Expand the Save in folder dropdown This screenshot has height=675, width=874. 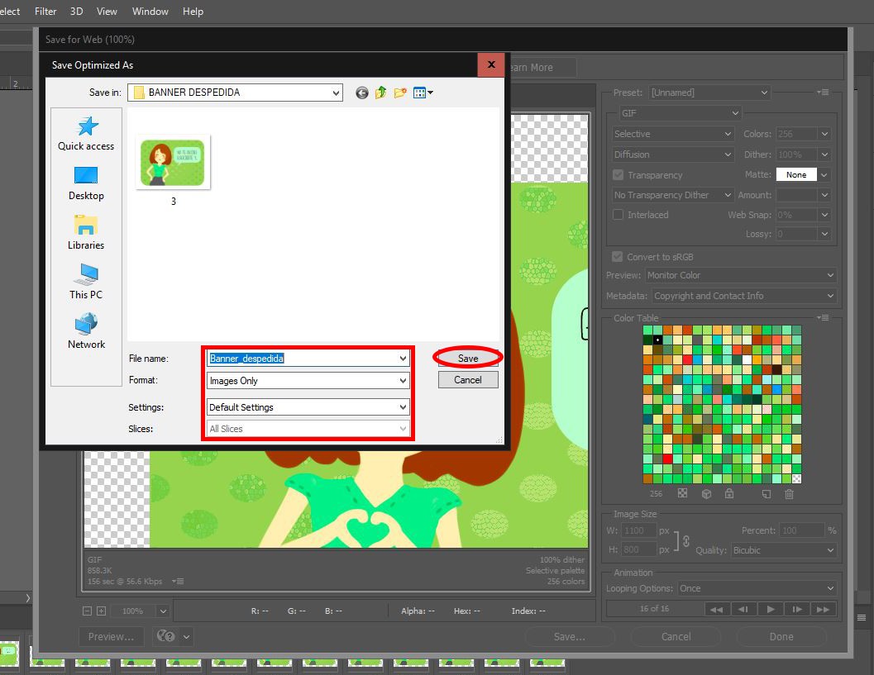[x=235, y=93]
